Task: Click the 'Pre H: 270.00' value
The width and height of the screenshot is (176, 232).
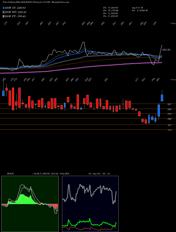Action: (111, 11)
